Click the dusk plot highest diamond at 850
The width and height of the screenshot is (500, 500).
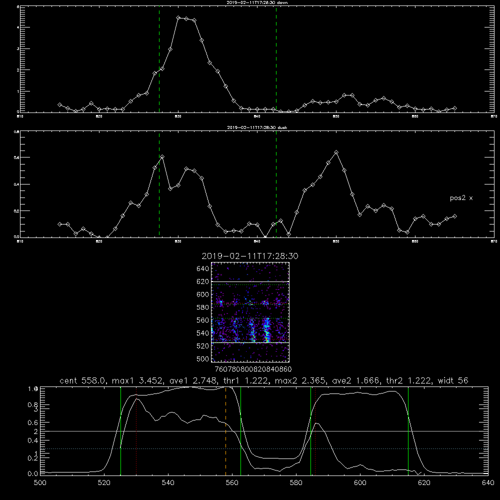click(x=336, y=152)
